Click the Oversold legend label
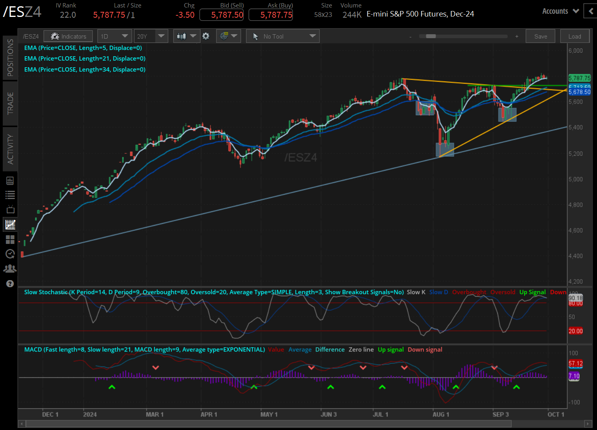The height and width of the screenshot is (430, 597). pyautogui.click(x=503, y=292)
